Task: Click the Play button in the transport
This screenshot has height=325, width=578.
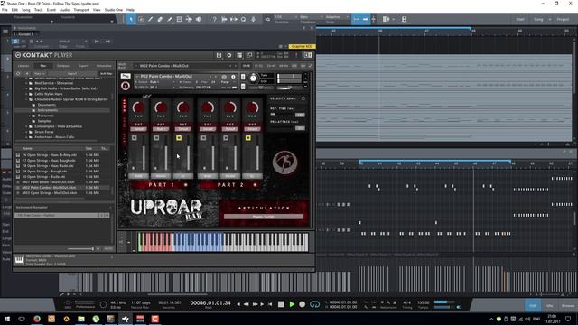Action: tap(292, 304)
